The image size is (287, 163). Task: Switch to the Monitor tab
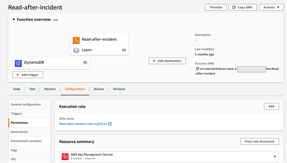pos(50,89)
